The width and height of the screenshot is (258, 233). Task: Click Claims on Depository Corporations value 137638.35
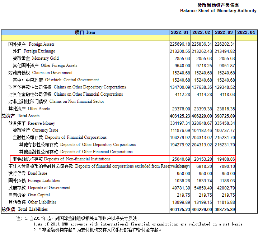point(202,87)
